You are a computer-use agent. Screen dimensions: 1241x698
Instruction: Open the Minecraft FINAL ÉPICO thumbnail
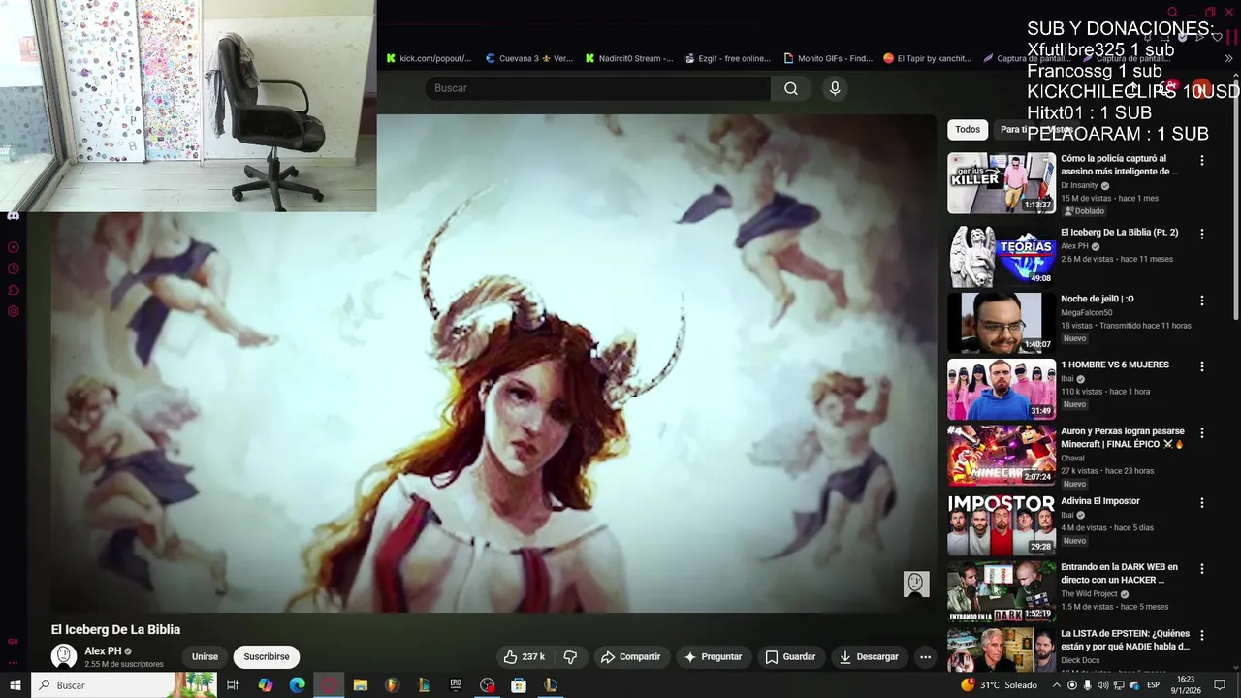[x=1002, y=456]
